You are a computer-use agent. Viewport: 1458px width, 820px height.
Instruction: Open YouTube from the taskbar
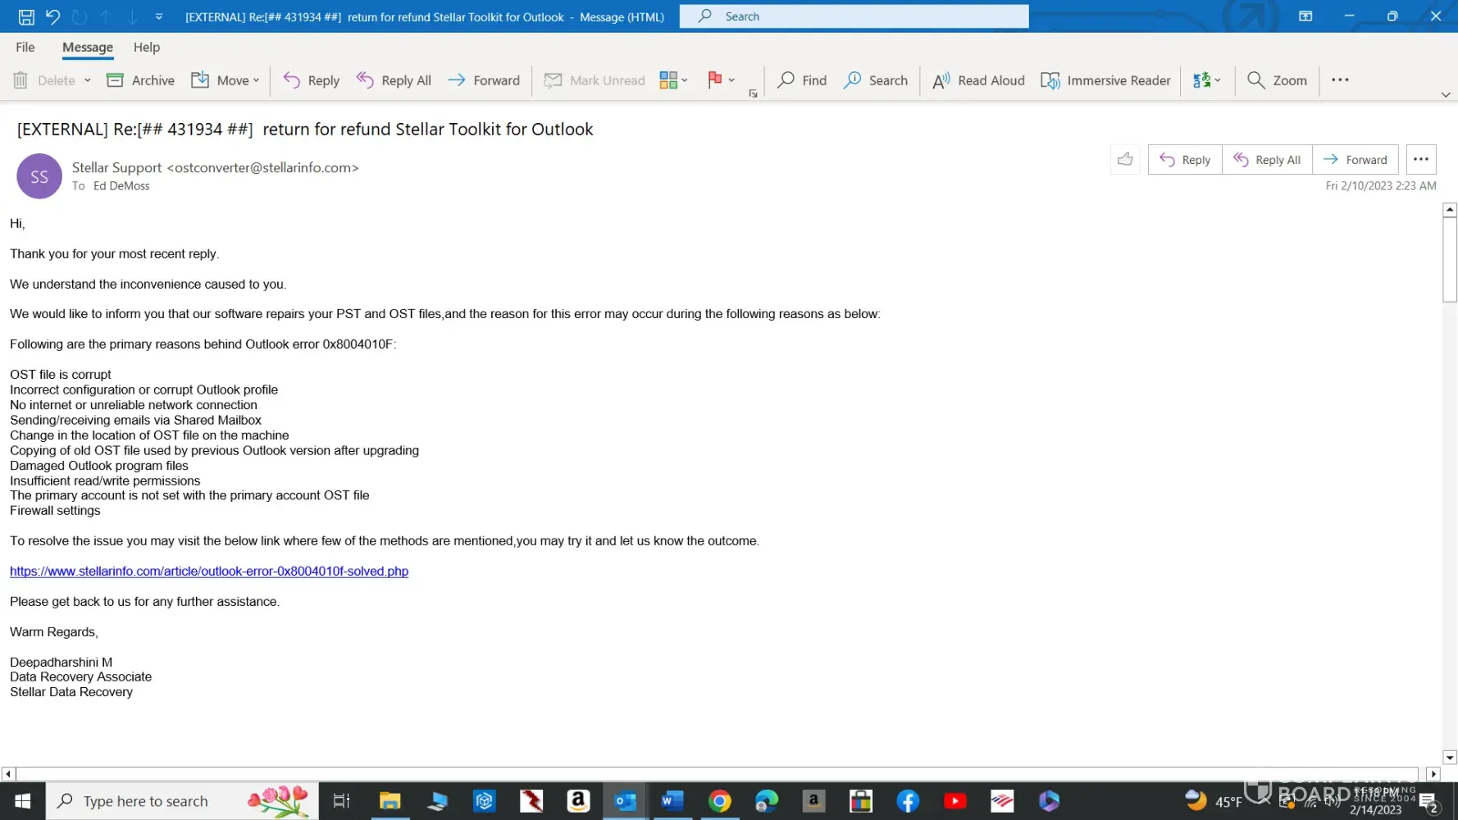pos(955,801)
